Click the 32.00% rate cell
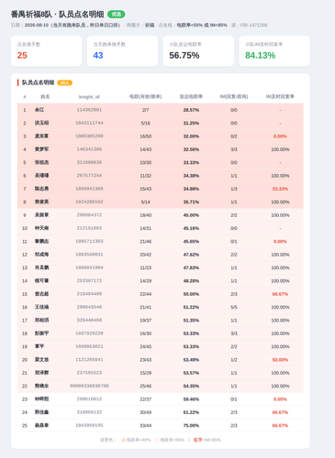 tap(191, 136)
